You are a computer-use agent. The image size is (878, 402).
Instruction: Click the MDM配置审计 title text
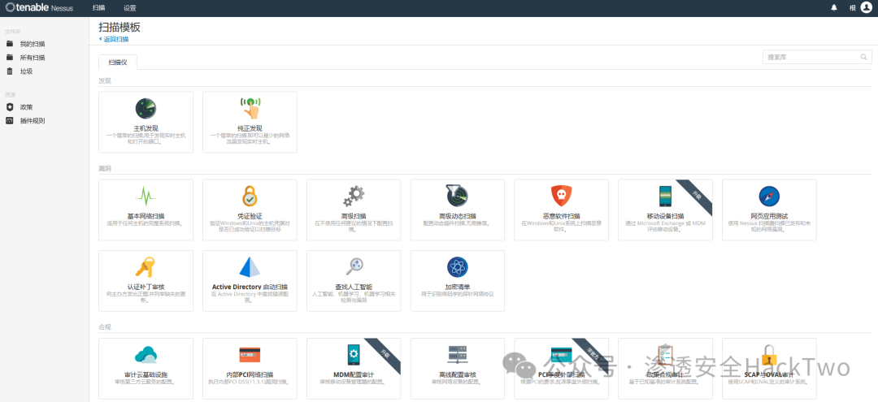[354, 374]
